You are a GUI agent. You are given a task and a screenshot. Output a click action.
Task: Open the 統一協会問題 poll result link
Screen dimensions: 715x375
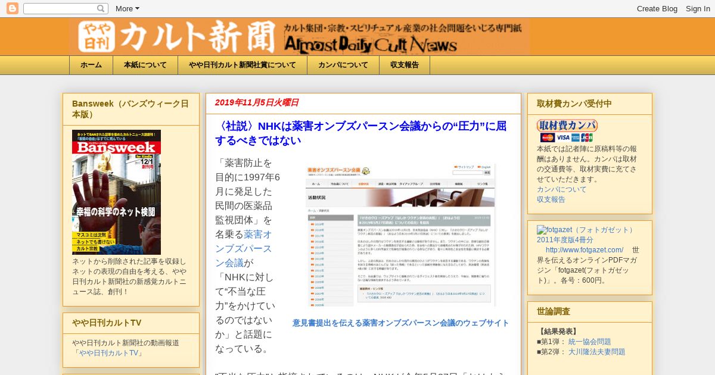(589, 342)
